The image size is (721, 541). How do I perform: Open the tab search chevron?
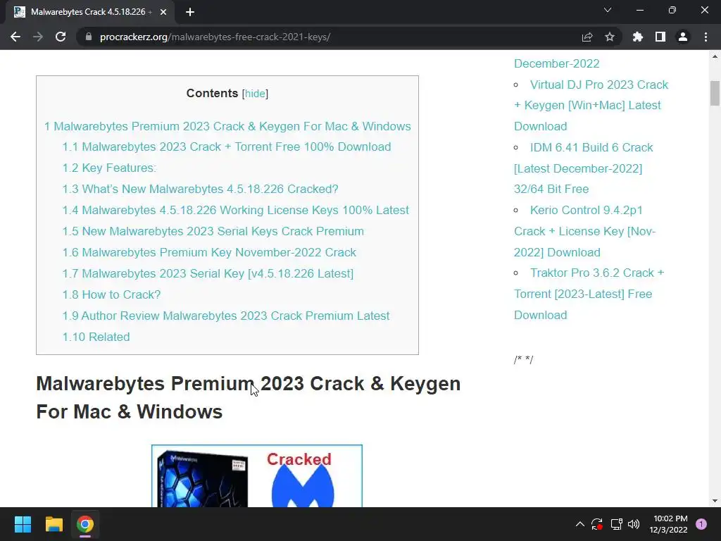click(x=608, y=10)
